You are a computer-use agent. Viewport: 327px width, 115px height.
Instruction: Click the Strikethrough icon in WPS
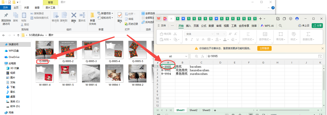pyautogui.click(x=203, y=39)
